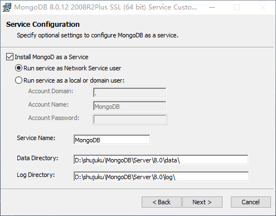Click the Account Domain field
This screenshot has width=276, height=216.
(129, 93)
